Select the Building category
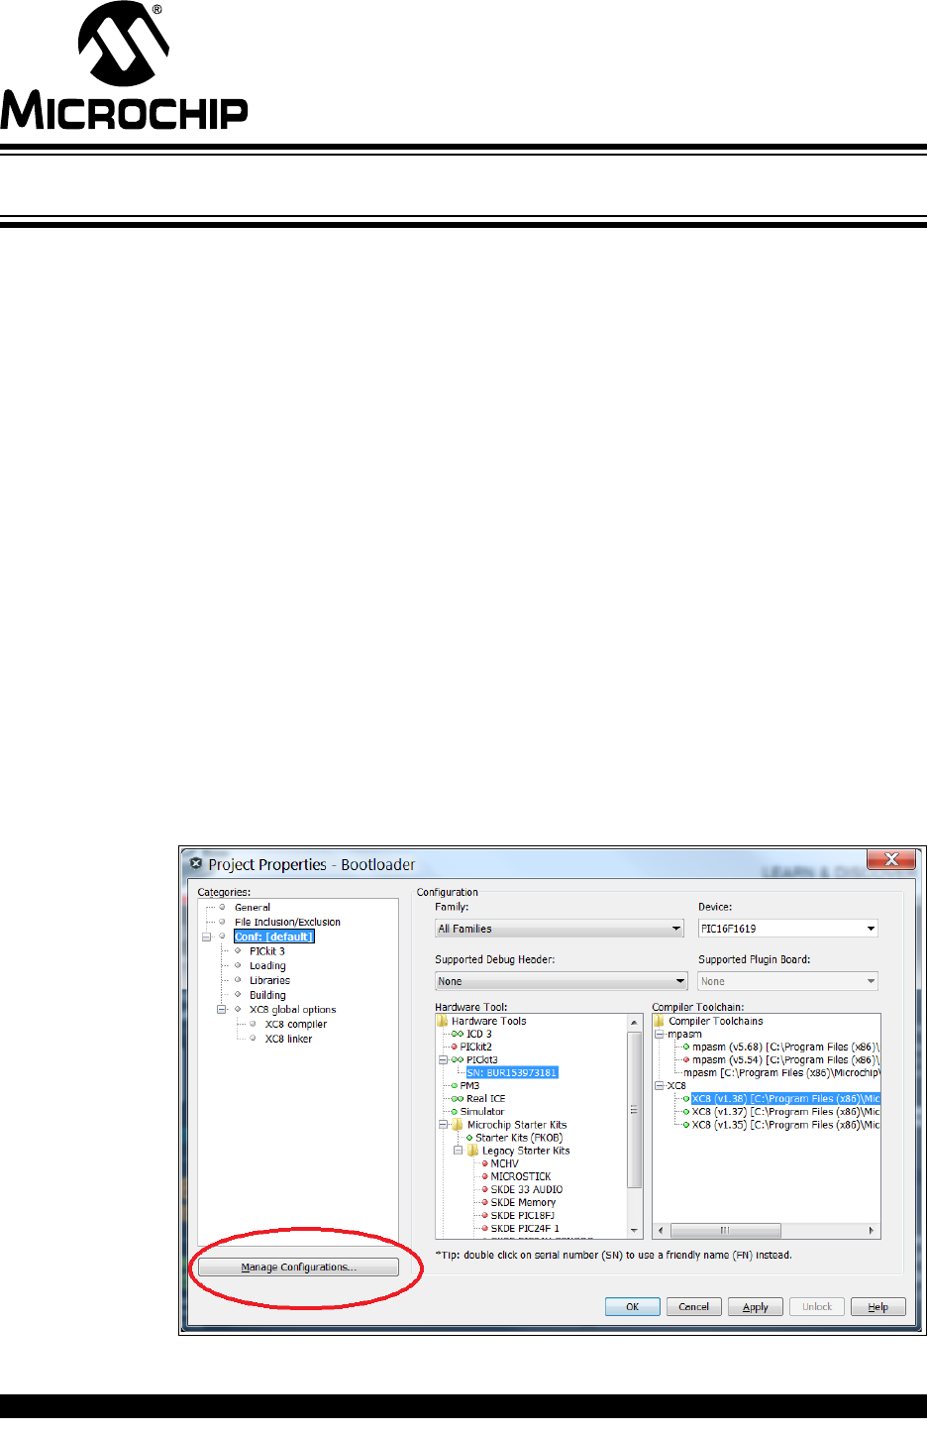Viewport: 927px width, 1434px height. (x=267, y=995)
